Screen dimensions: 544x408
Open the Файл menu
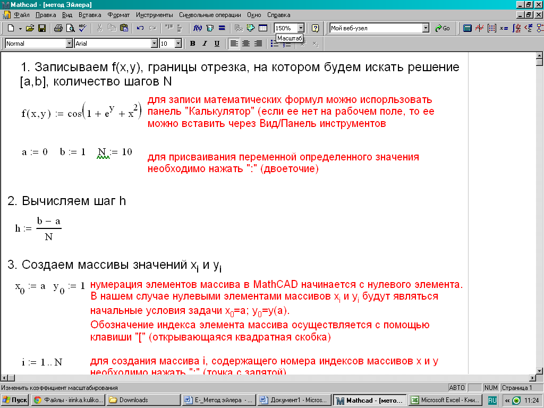[x=21, y=15]
